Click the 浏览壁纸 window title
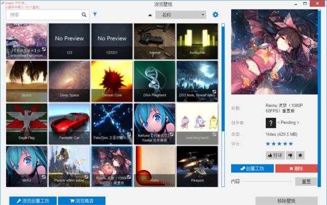This screenshot has width=327, height=205. point(163,4)
